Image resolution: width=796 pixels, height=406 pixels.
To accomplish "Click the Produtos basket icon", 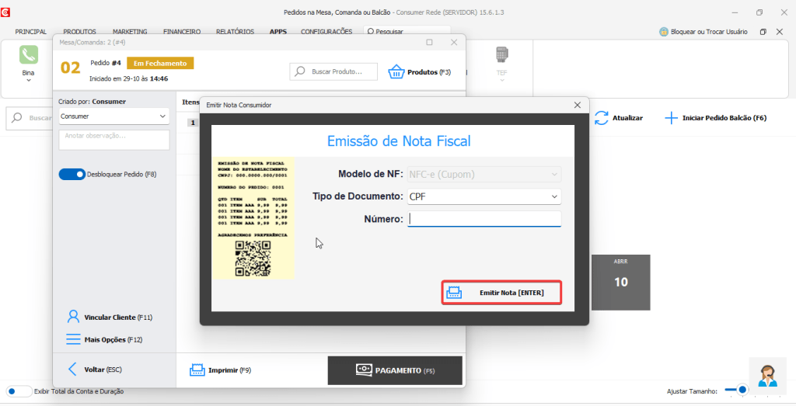I will point(396,71).
